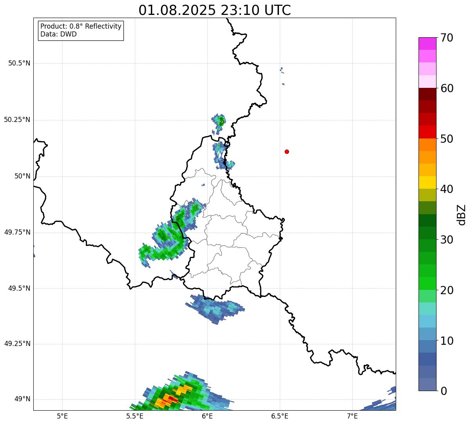The image size is (471, 424).
Task: Click the '50.25°N' latitude label
Action: coord(17,120)
